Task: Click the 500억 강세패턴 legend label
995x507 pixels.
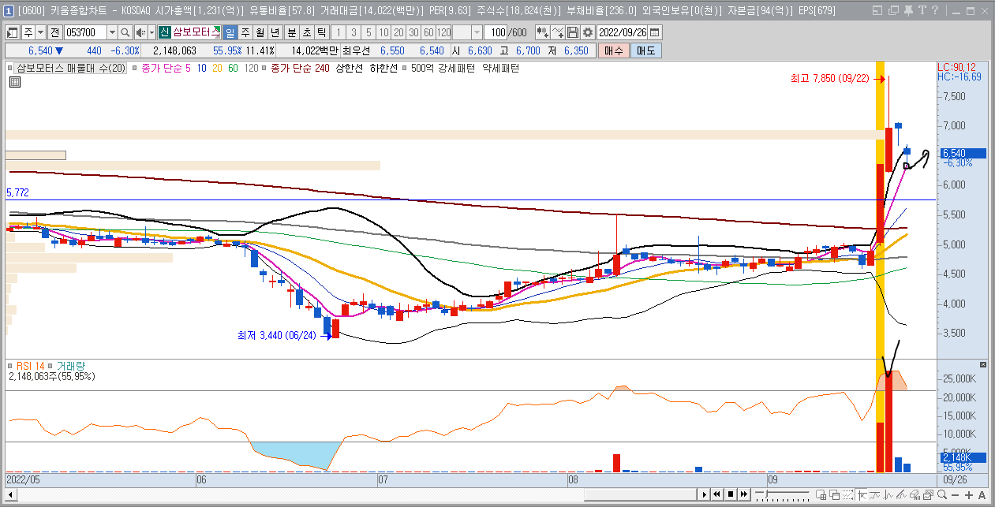Action: point(442,69)
